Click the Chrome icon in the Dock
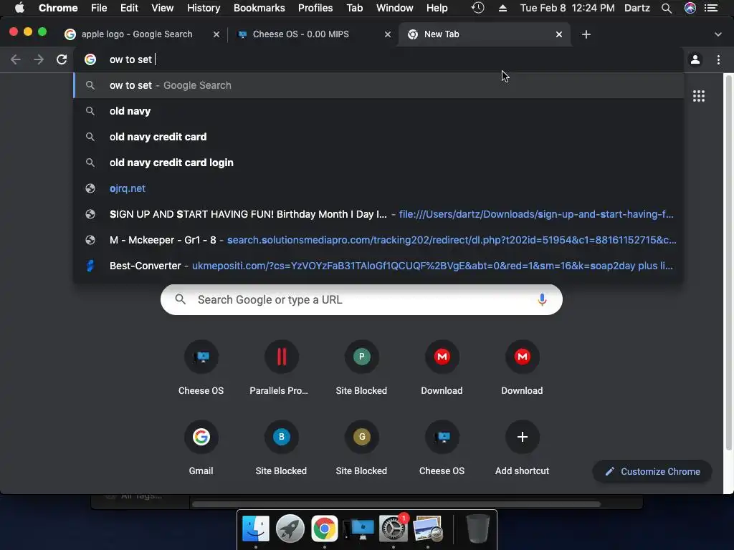Screen dimensions: 734x550 pyautogui.click(x=325, y=529)
